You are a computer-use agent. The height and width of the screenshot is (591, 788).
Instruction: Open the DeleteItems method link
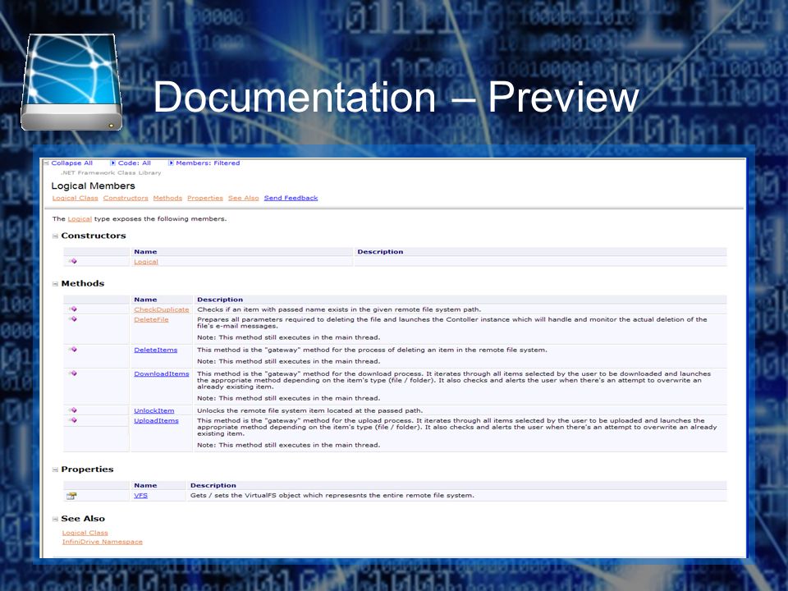[x=156, y=350]
